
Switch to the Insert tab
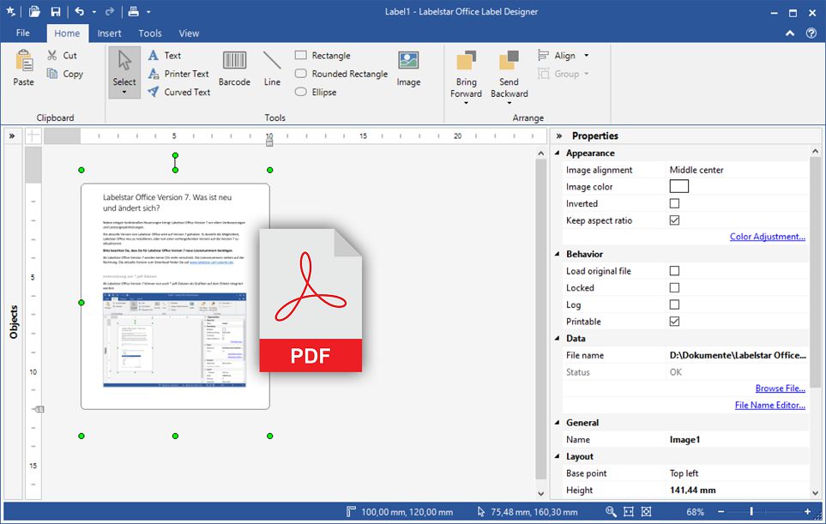coord(109,33)
